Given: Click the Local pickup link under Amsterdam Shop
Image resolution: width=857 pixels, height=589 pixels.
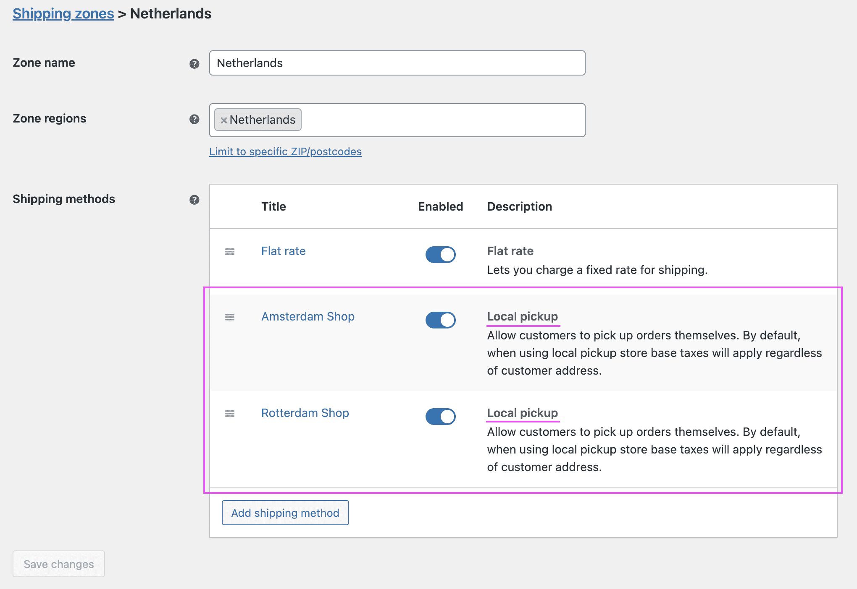Looking at the screenshot, I should pyautogui.click(x=523, y=317).
